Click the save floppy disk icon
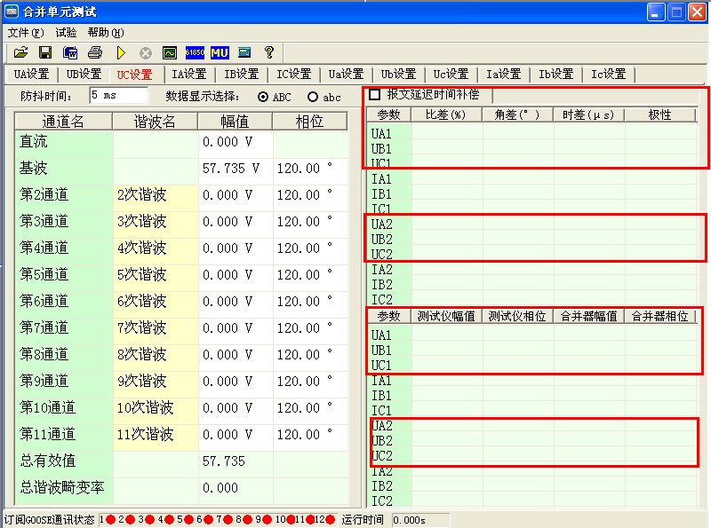The width and height of the screenshot is (711, 528). coord(44,53)
